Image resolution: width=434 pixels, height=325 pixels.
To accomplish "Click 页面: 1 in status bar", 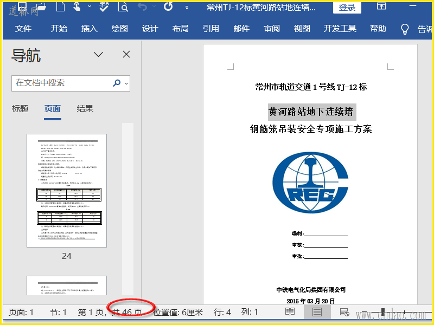I will click(x=21, y=313).
